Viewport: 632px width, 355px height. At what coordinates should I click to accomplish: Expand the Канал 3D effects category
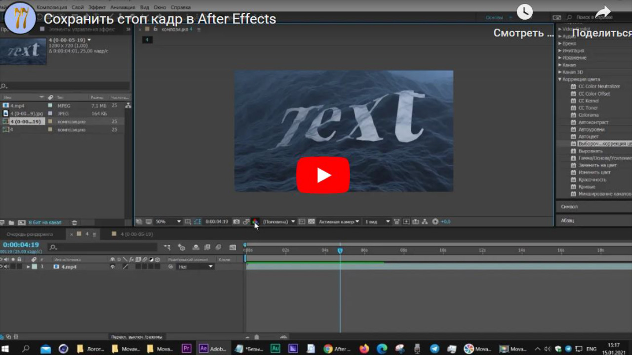coord(560,72)
